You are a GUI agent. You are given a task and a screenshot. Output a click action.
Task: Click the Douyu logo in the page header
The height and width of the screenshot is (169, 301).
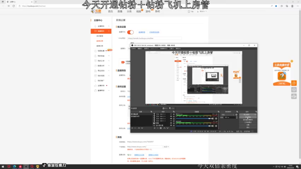tap(96, 11)
